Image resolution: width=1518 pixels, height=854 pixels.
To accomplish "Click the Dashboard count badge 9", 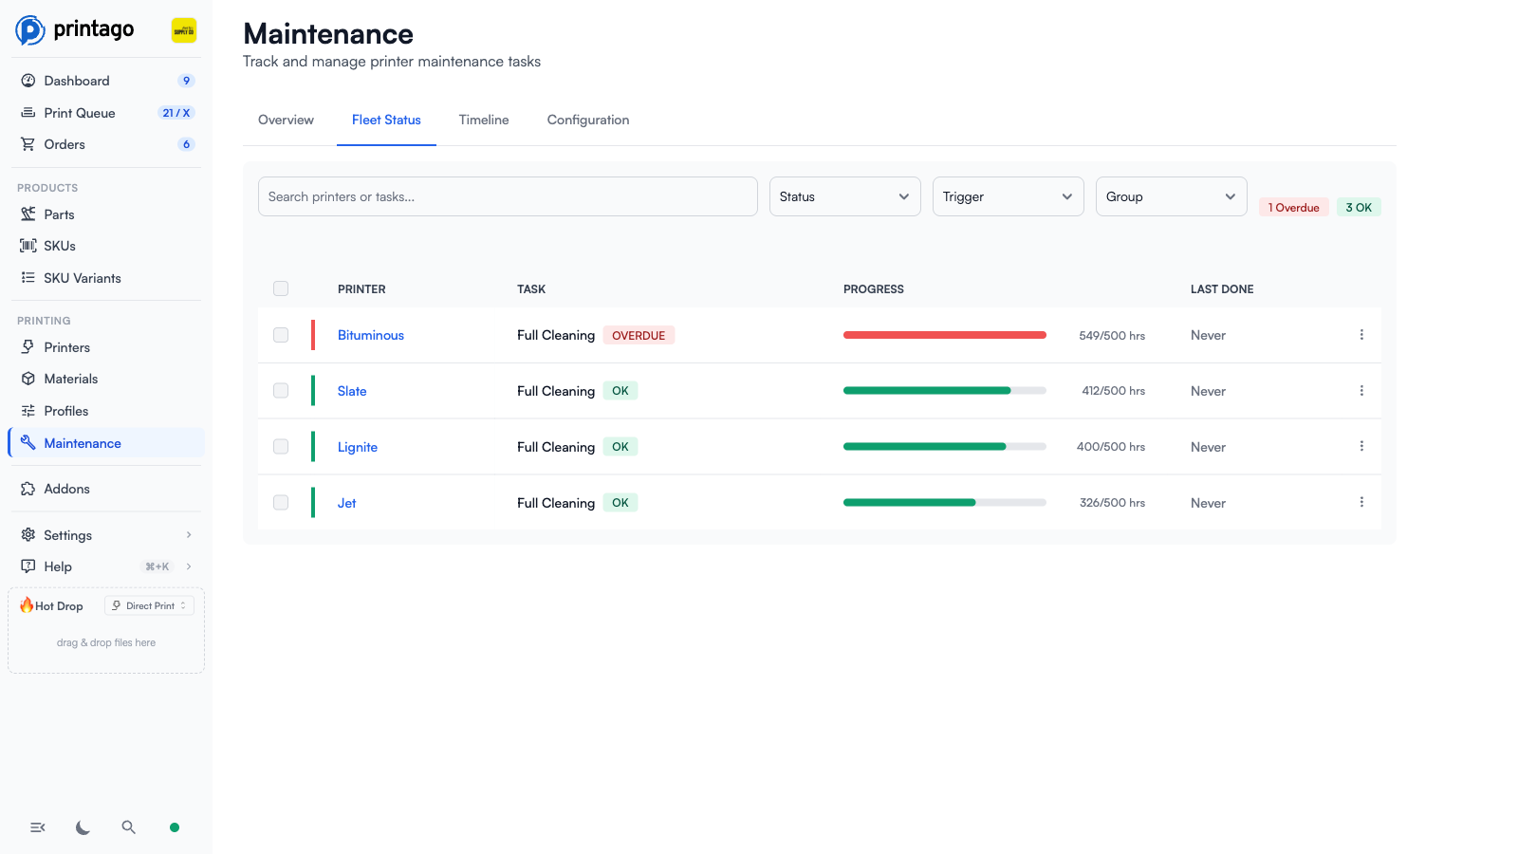I will point(186,81).
